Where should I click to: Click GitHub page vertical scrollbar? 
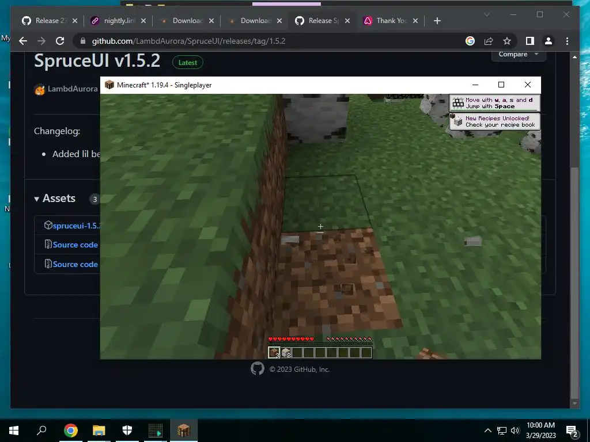pyautogui.click(x=574, y=282)
